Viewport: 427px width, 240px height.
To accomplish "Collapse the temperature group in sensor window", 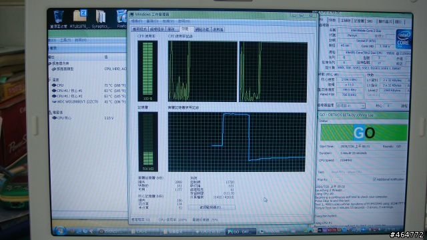I will pyautogui.click(x=50, y=79).
